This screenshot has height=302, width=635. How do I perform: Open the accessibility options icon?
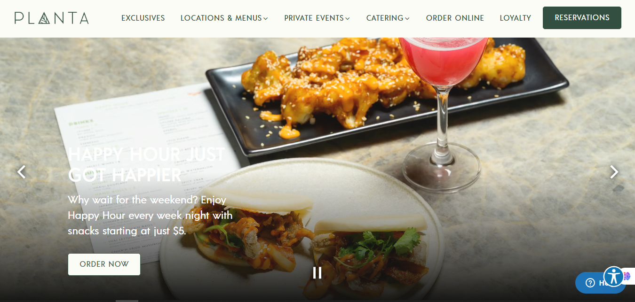[613, 276]
